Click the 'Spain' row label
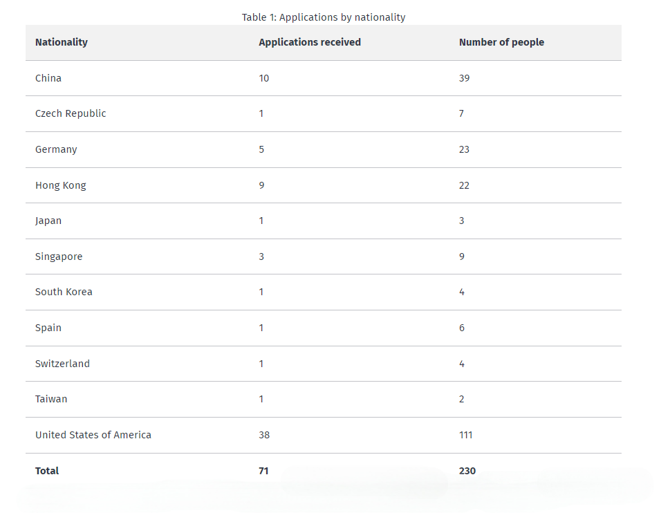661x513 pixels. coord(48,328)
